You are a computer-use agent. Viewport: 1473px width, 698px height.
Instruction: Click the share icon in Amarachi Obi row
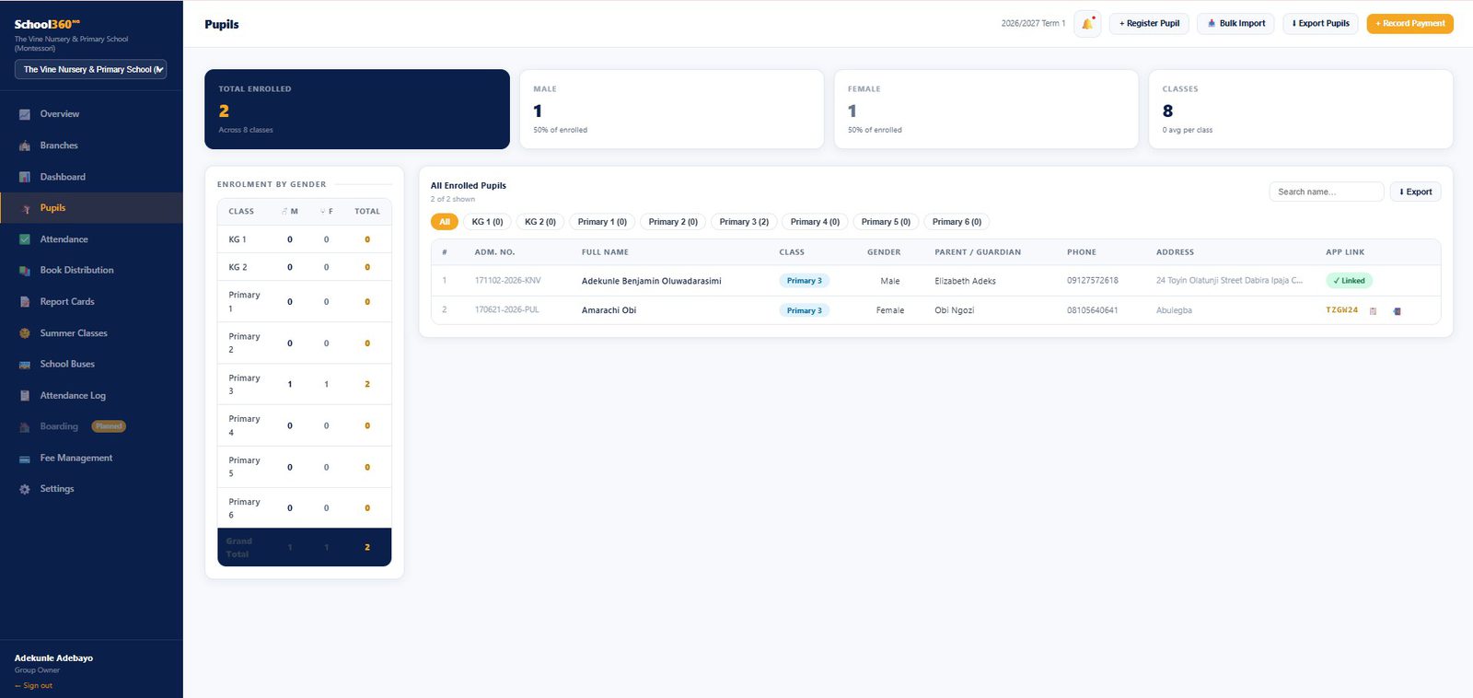(x=1397, y=311)
